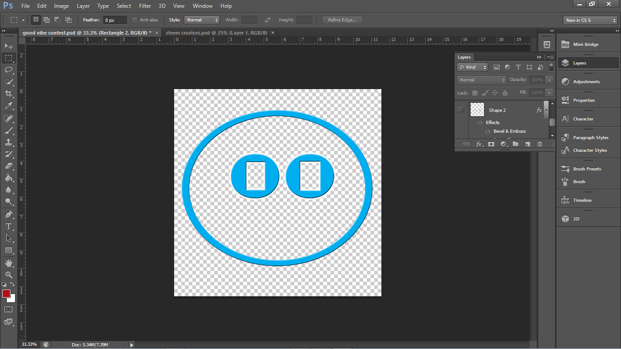Select the Path Selection tool
The image size is (621, 349).
(x=9, y=238)
